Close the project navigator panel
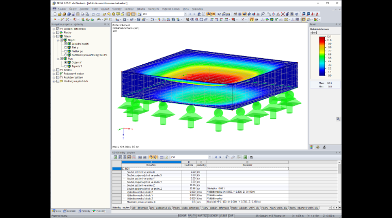This screenshot has height=218, width=392. (108, 24)
